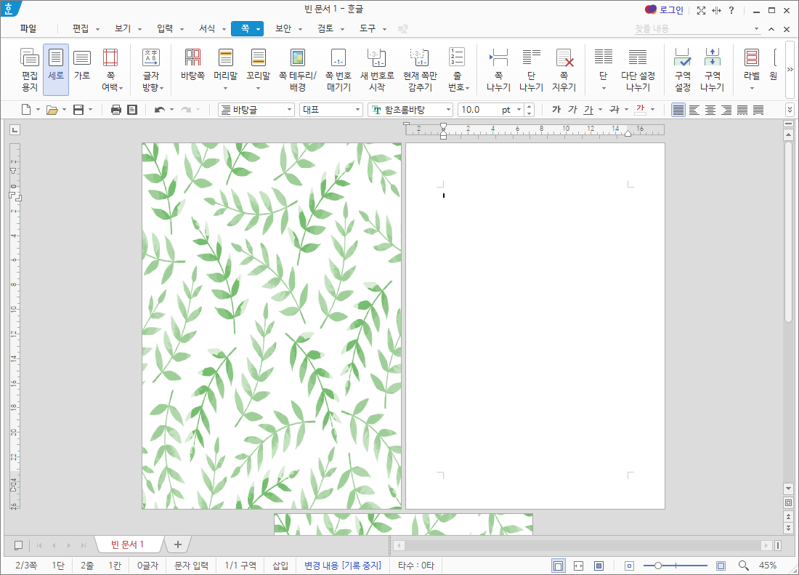Open 구역 설정 section settings
The width and height of the screenshot is (799, 575).
pyautogui.click(x=682, y=69)
